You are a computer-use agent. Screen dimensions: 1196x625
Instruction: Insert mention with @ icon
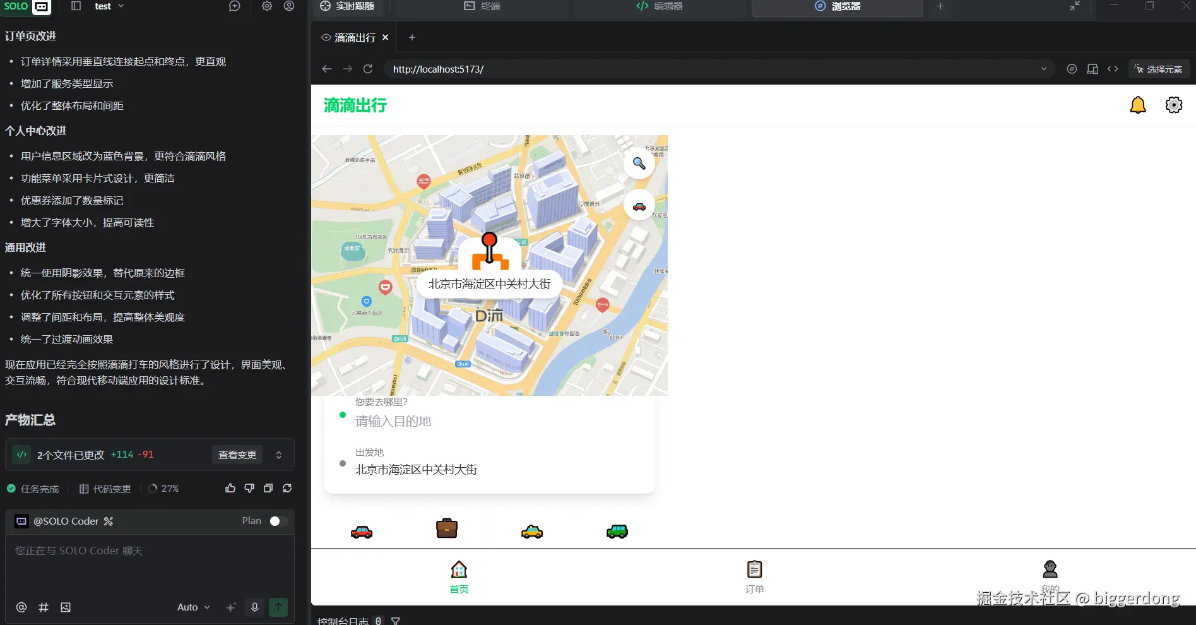point(21,607)
